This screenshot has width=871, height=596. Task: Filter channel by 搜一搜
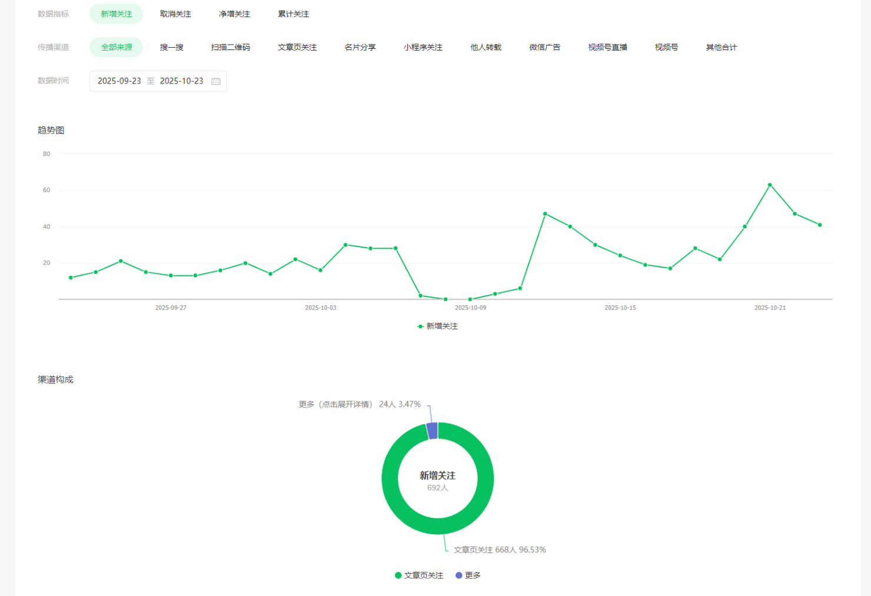171,47
